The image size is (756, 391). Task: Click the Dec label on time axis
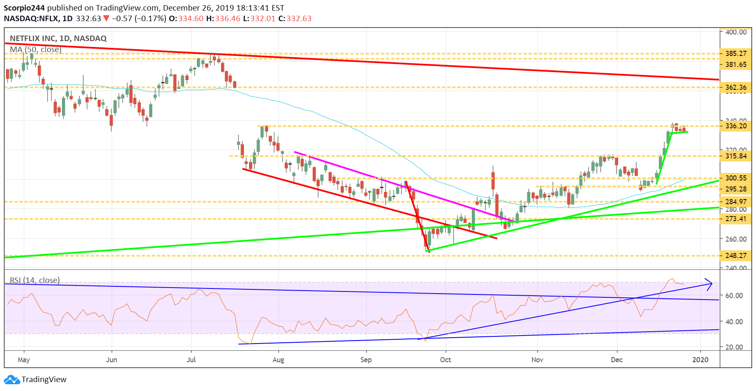[617, 360]
